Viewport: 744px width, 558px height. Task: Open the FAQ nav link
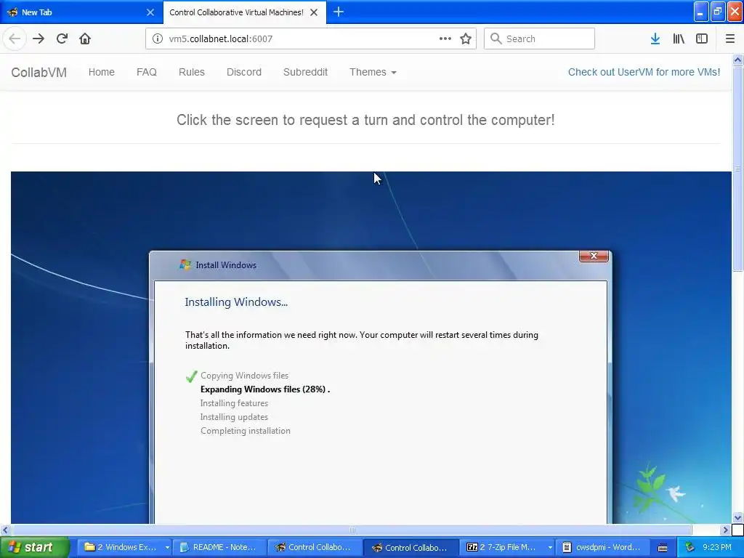tap(147, 72)
